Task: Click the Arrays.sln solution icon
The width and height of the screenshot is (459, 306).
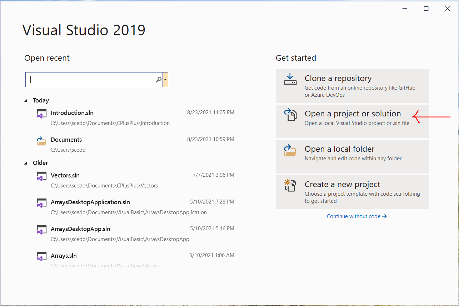Action: tap(42, 257)
